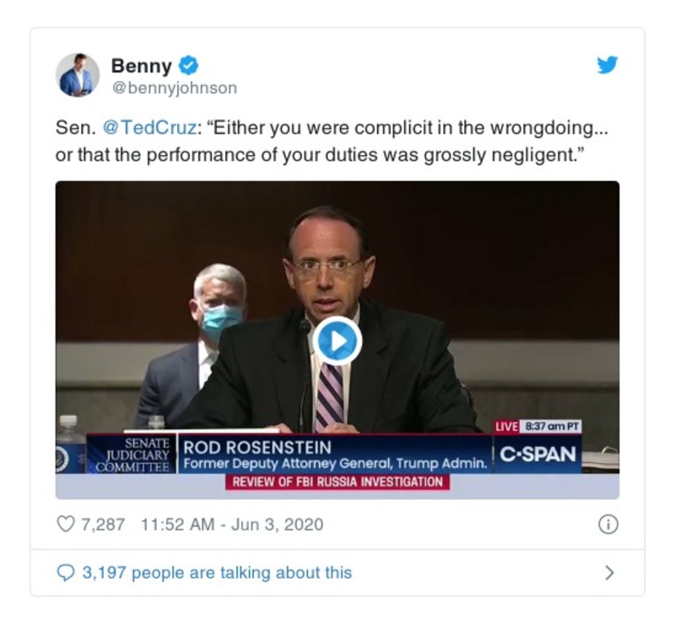The image size is (675, 630).
Task: Like the tweet with the heart icon
Action: point(65,524)
